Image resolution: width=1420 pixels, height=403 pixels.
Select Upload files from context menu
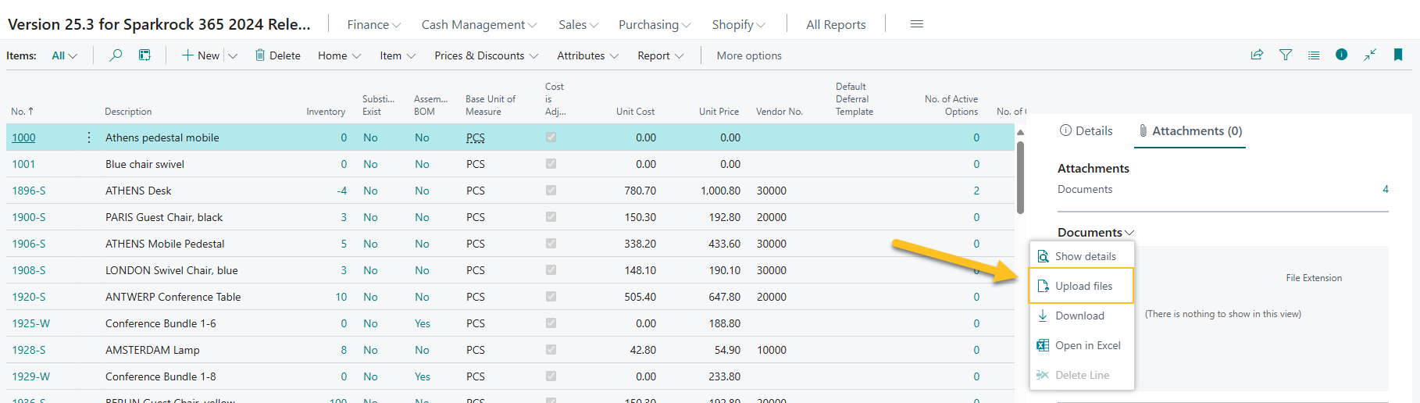coord(1083,287)
